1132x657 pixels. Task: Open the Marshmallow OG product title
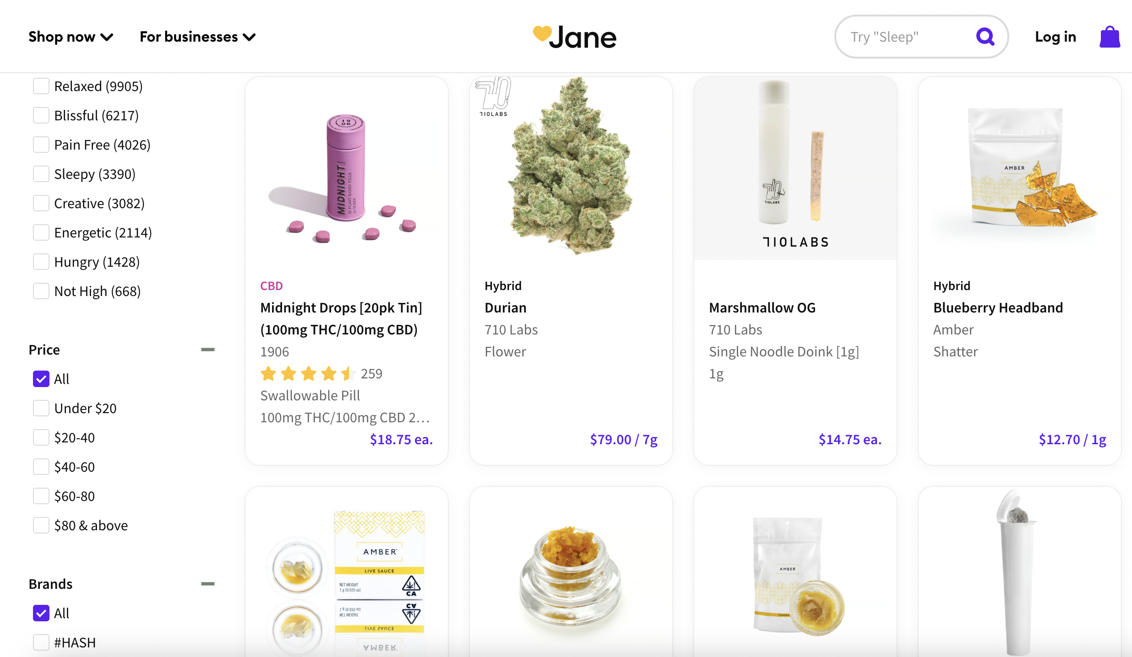(762, 307)
